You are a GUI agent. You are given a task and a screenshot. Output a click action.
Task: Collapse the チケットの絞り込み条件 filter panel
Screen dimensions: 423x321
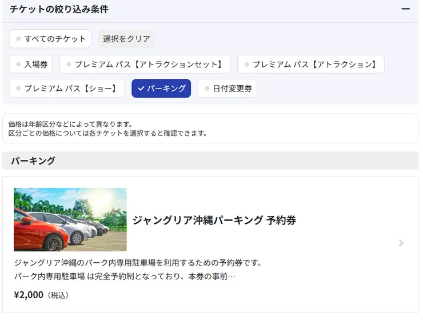pyautogui.click(x=405, y=9)
